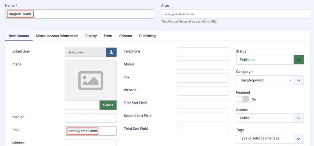
Task: Toggle the Featured switch
Action: coord(243,99)
